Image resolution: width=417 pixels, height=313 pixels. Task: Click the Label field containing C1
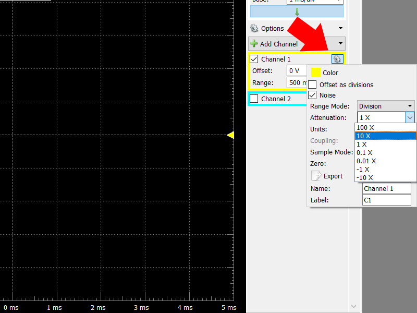point(387,200)
